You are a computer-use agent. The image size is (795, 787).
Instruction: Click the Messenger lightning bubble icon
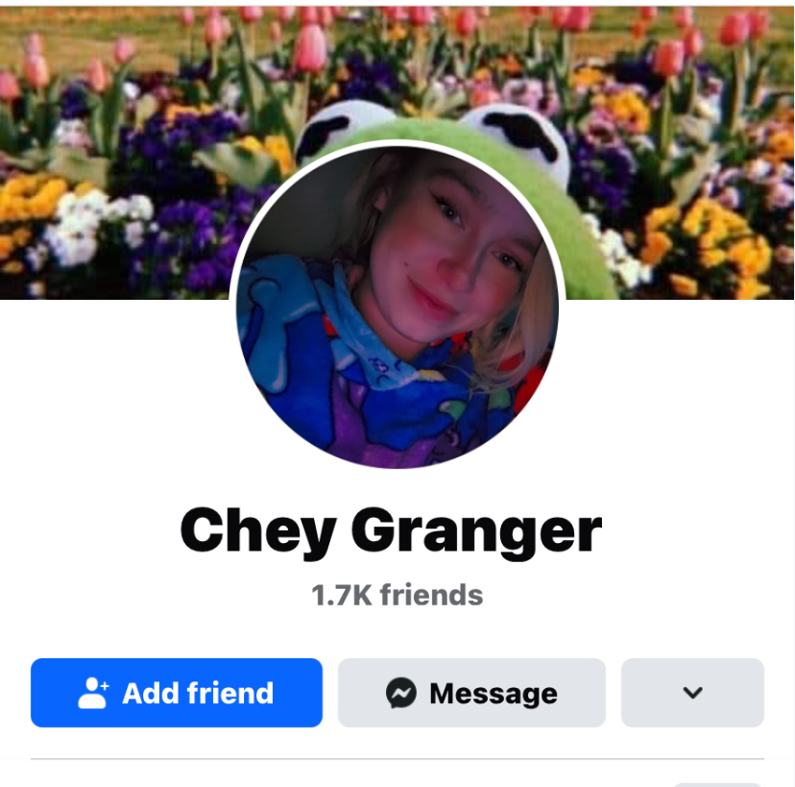click(x=401, y=693)
